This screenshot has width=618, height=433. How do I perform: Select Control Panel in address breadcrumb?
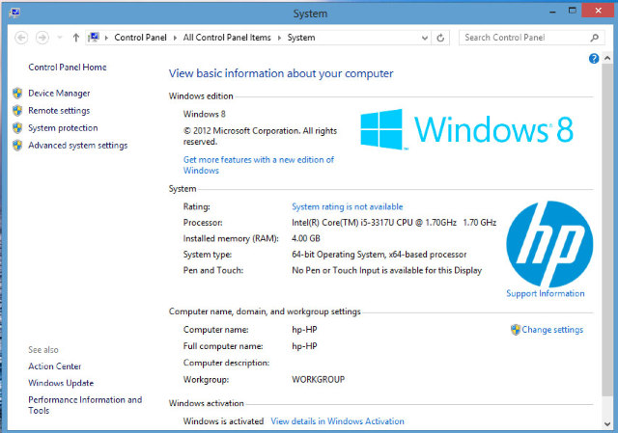141,38
